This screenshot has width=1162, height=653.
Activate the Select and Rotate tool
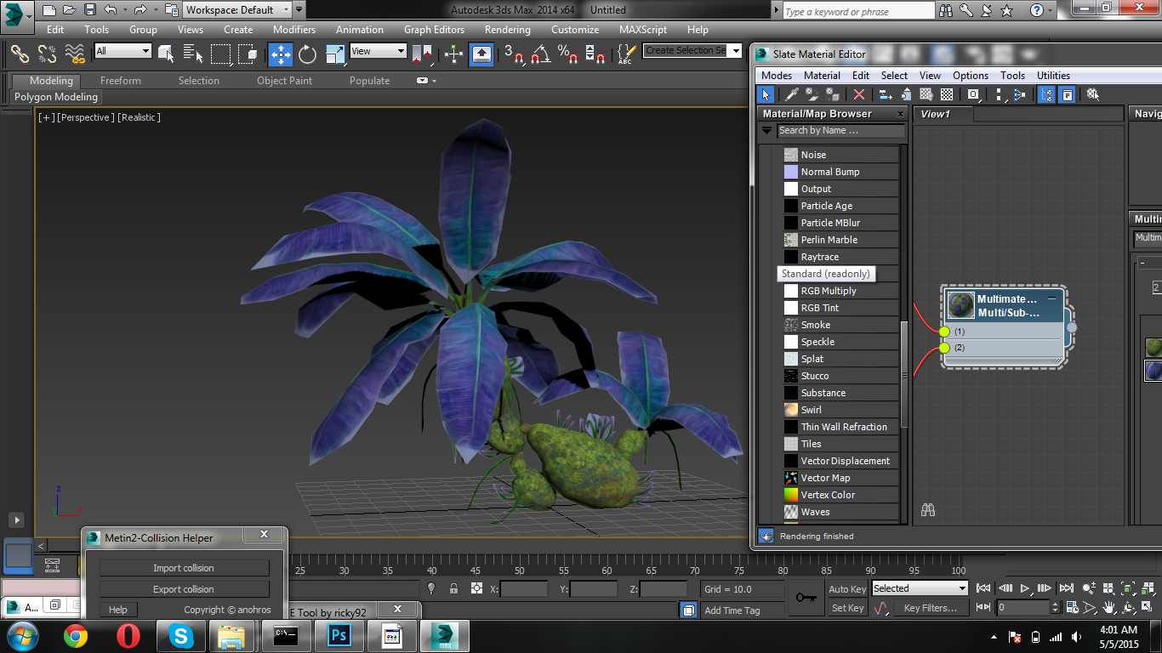pos(307,54)
